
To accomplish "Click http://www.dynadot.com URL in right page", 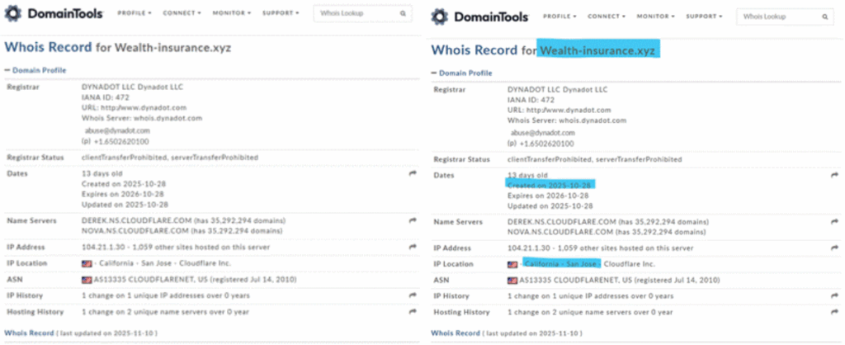I will [569, 110].
